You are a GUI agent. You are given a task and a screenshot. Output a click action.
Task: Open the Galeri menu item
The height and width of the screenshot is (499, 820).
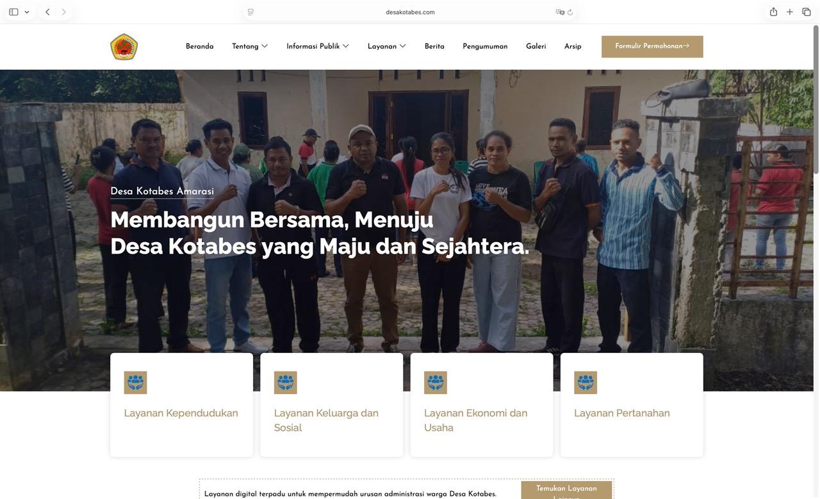[536, 46]
